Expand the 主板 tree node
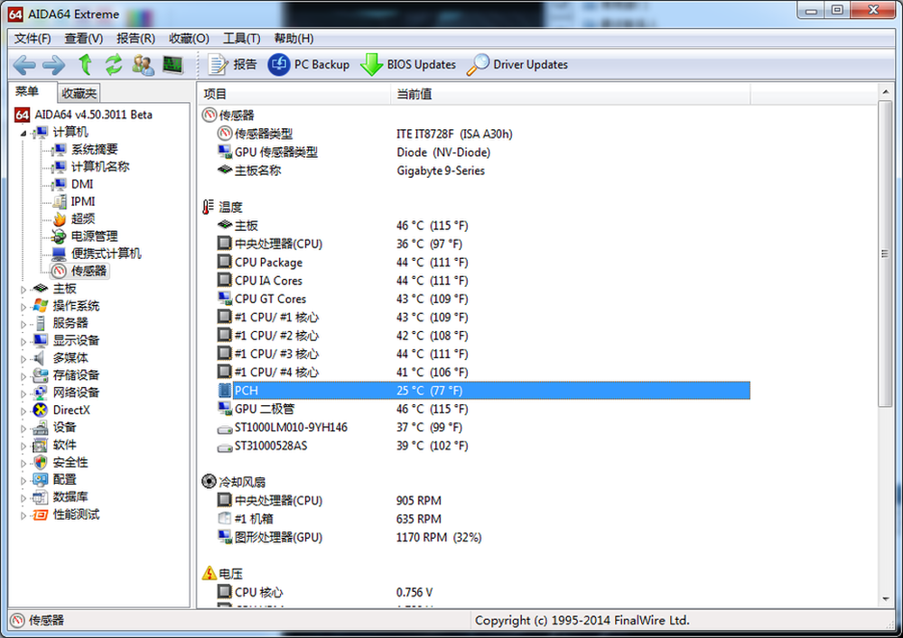 click(23, 290)
